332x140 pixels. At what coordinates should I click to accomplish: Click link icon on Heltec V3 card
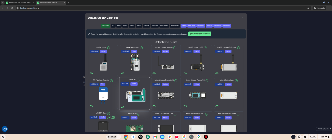(123, 107)
